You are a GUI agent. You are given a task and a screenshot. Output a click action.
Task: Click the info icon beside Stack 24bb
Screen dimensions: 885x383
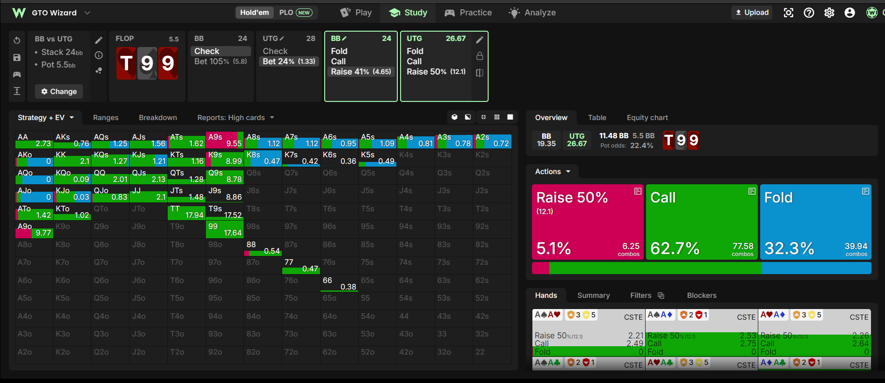pos(99,55)
